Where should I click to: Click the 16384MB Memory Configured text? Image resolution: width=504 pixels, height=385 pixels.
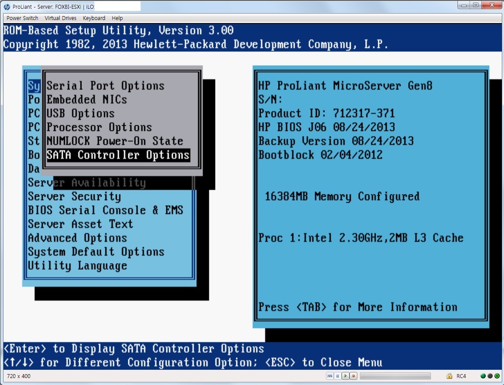[342, 196]
